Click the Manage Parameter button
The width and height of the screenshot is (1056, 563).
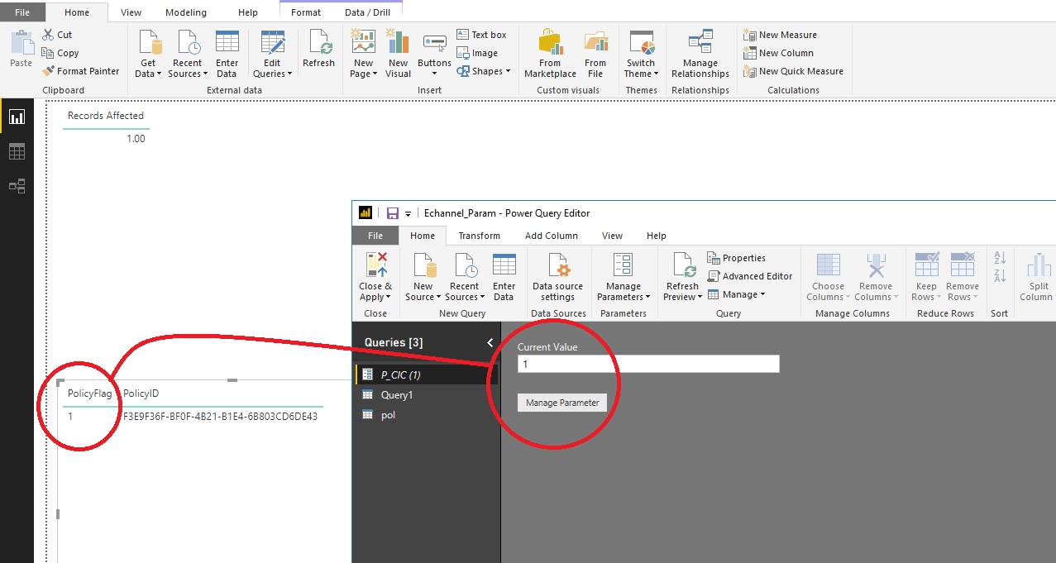pos(562,403)
